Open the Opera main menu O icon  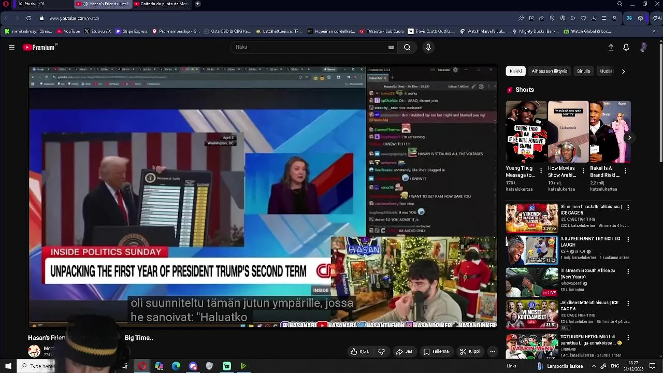[x=6, y=4]
